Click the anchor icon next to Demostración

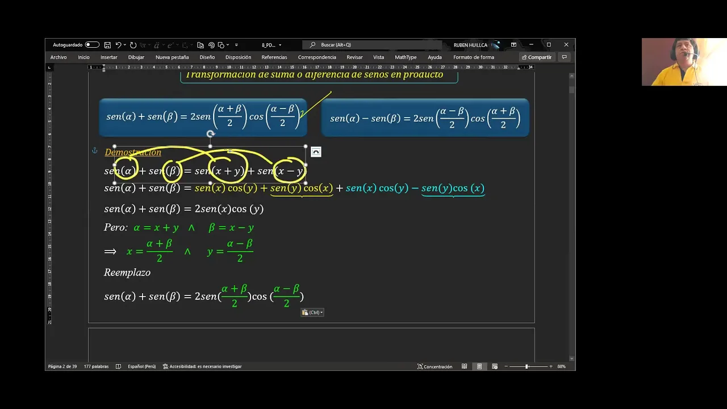tap(95, 151)
